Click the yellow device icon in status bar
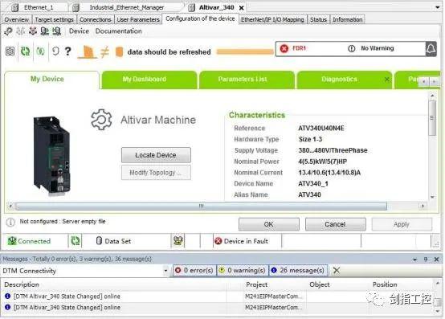The height and width of the screenshot is (319, 445). click(178, 241)
